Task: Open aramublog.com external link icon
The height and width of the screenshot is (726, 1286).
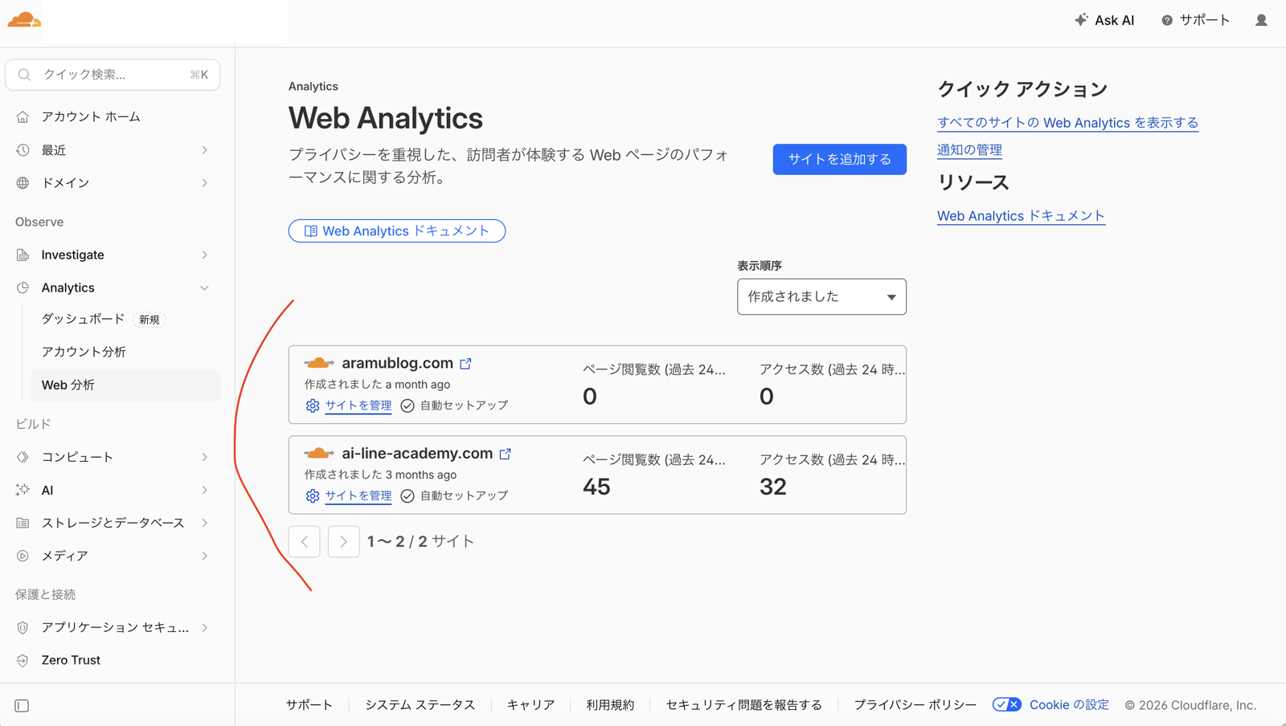Action: click(x=465, y=364)
